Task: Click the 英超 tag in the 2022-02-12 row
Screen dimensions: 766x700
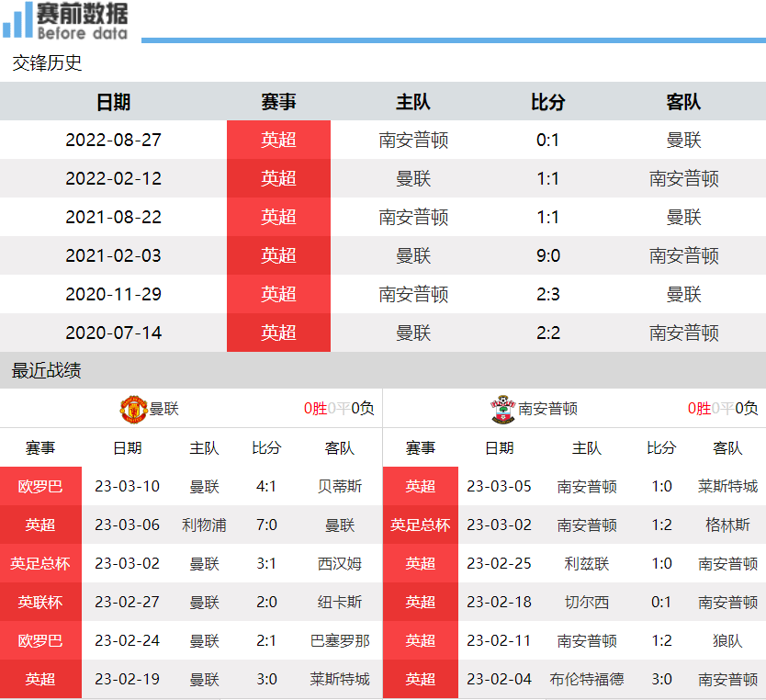Action: (278, 178)
